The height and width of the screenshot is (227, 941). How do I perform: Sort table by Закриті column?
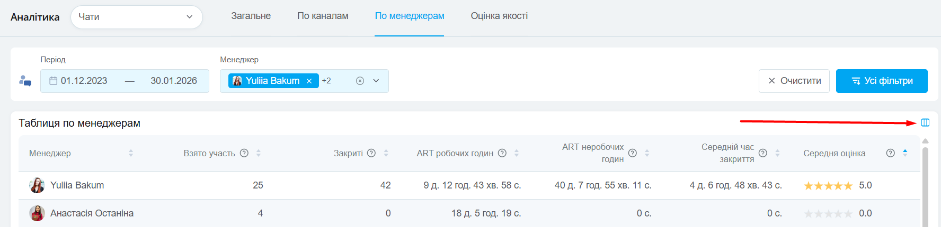[x=386, y=153]
